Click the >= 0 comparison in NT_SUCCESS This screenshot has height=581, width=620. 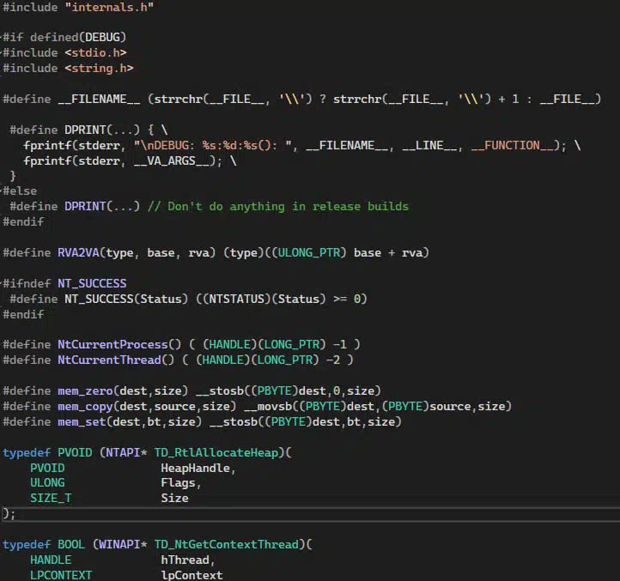click(347, 299)
